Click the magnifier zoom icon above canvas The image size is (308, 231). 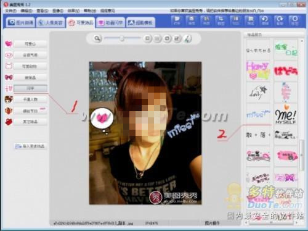97,38
